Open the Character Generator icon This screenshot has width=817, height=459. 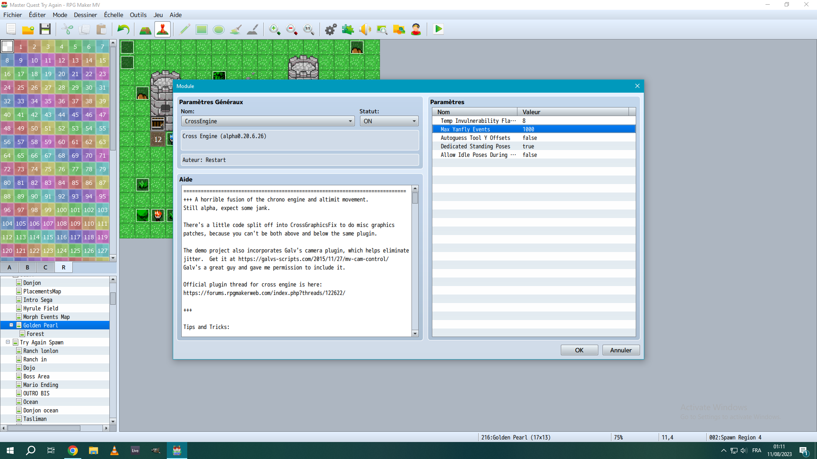coord(416,29)
